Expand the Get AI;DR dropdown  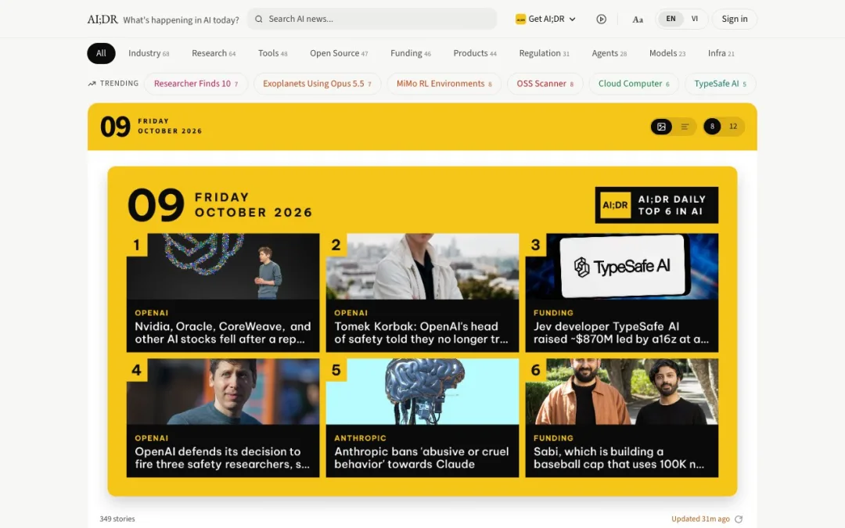coord(545,19)
